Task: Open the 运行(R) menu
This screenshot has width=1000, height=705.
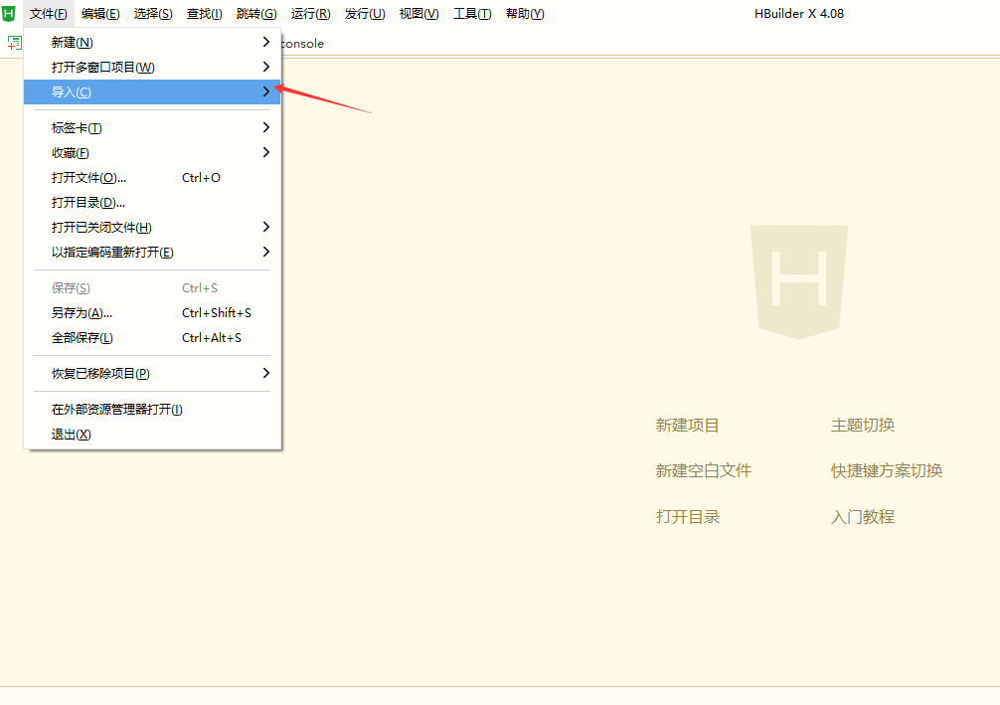Action: coord(310,13)
